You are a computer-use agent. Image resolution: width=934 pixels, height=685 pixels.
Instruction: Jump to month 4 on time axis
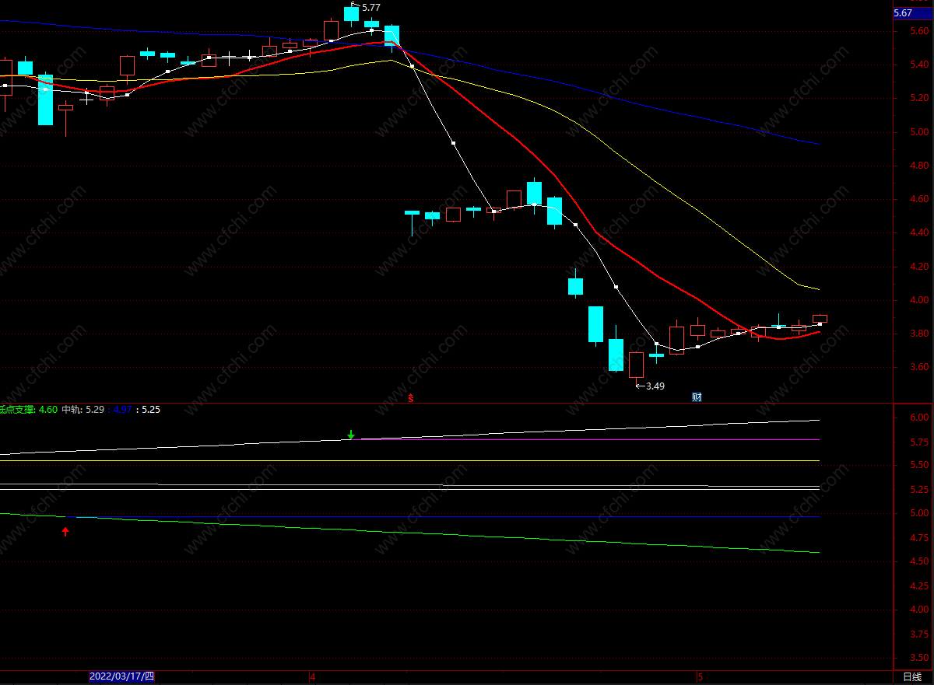click(313, 676)
